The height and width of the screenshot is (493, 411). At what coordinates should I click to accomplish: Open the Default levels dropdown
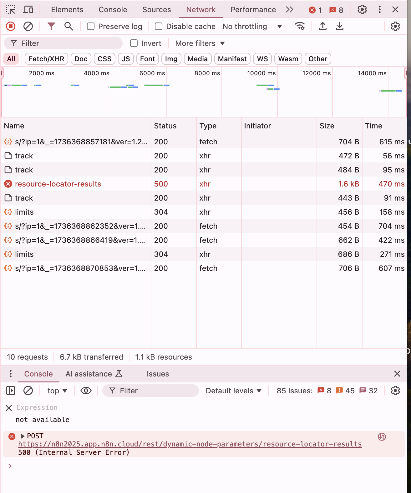233,391
